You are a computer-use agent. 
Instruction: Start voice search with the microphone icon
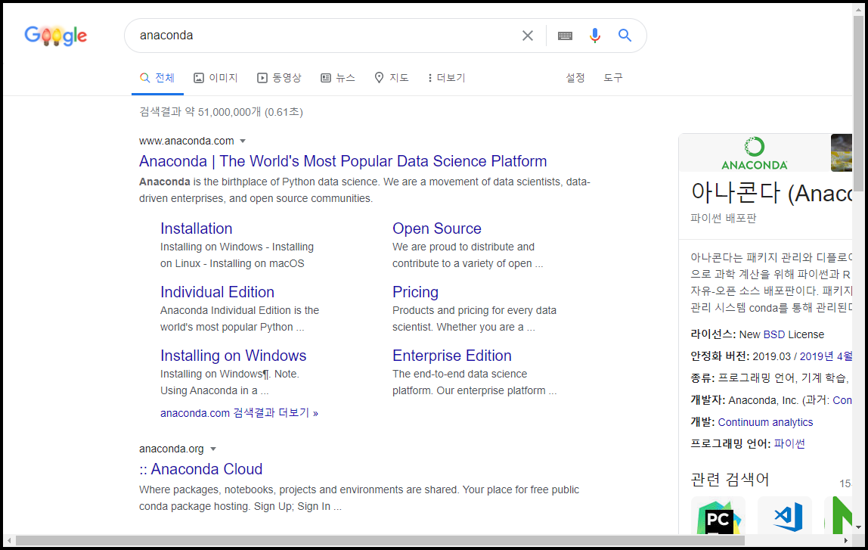click(595, 36)
